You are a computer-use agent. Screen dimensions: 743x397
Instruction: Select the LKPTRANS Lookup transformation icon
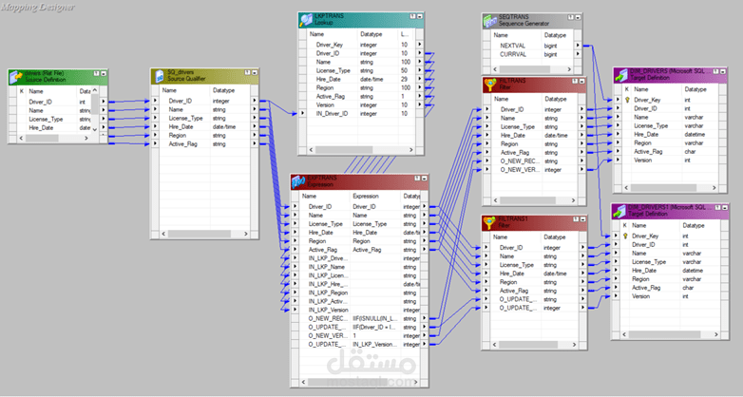point(306,20)
